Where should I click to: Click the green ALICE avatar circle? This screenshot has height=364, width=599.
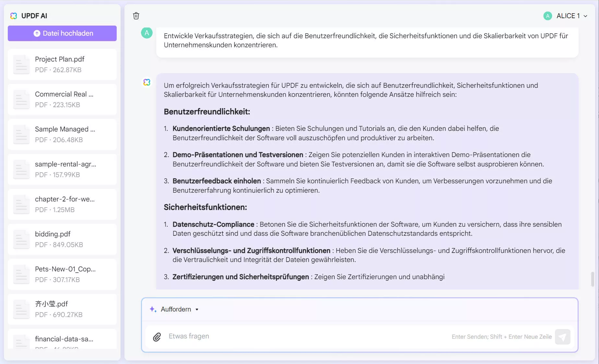click(547, 16)
